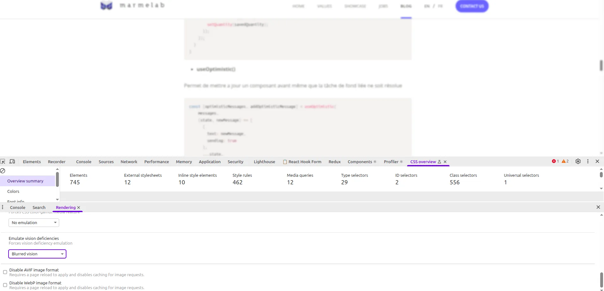The height and width of the screenshot is (291, 604).
Task: Open the drawer three-dot menu
Action: [x=3, y=207]
